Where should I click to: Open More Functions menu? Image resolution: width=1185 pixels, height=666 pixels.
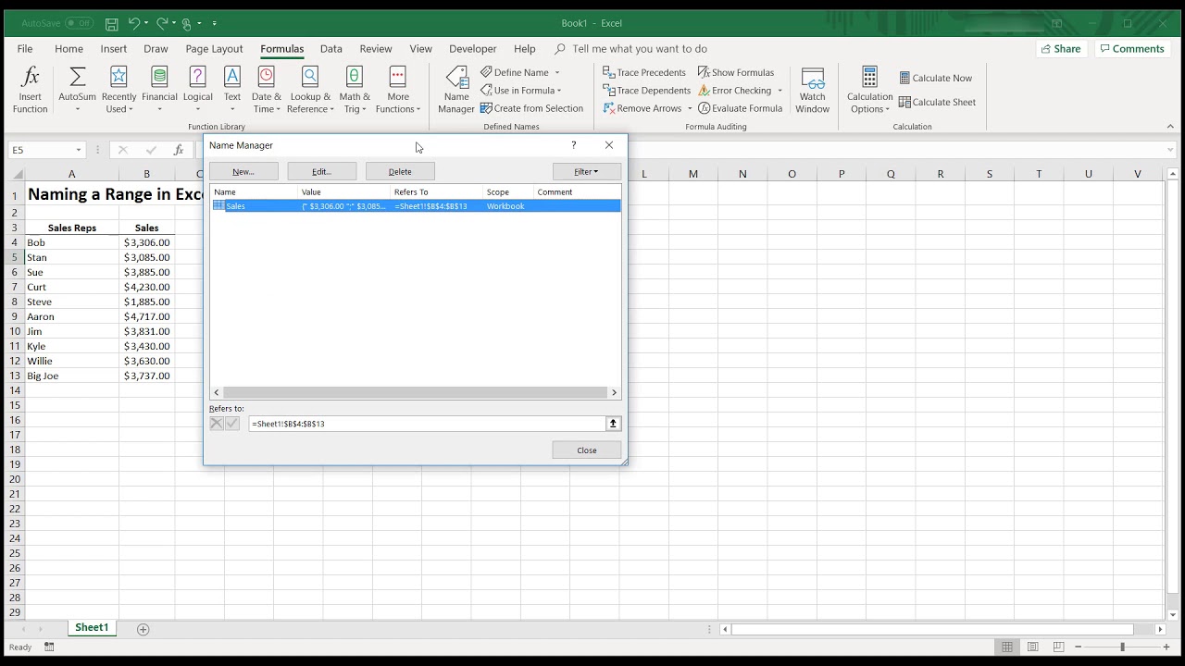[398, 90]
